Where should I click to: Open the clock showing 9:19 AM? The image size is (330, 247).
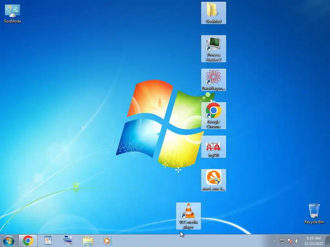coord(313,241)
